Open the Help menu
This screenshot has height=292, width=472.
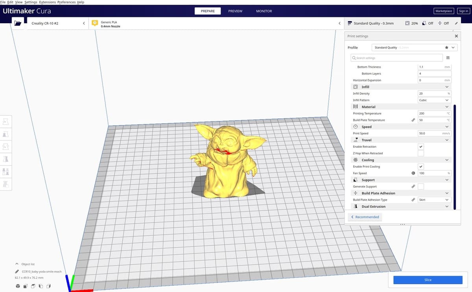81,2
